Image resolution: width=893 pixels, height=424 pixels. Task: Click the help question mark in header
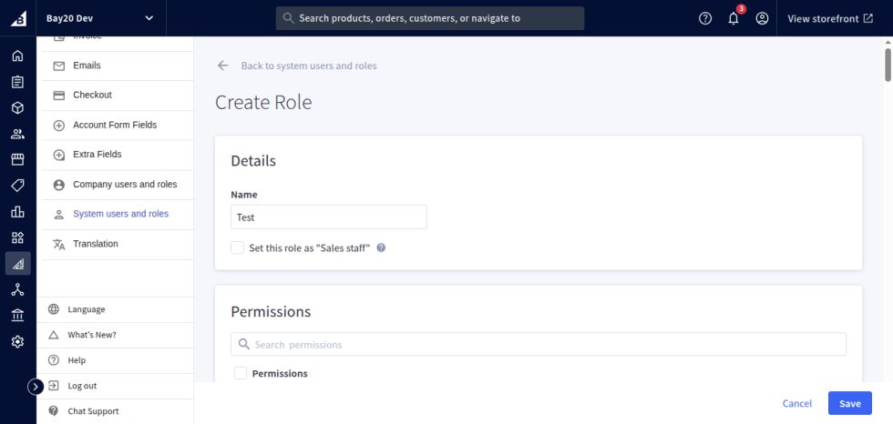(x=705, y=18)
